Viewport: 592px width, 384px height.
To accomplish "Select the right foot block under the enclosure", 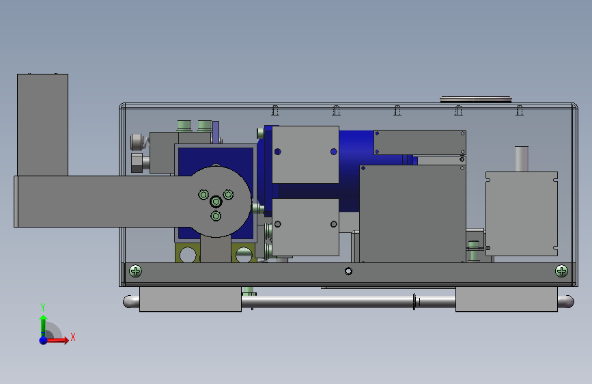I will [506, 299].
